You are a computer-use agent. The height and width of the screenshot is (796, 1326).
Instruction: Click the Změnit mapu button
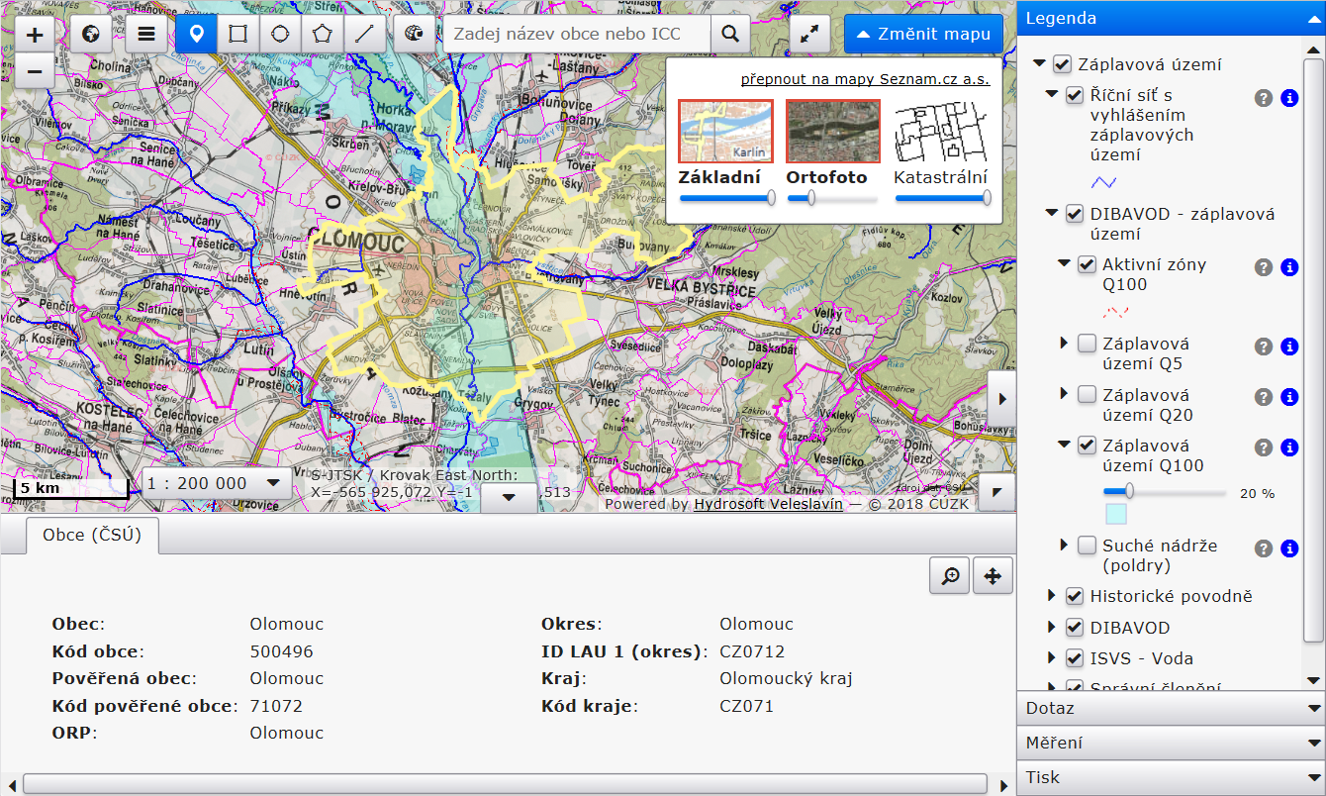[x=924, y=34]
